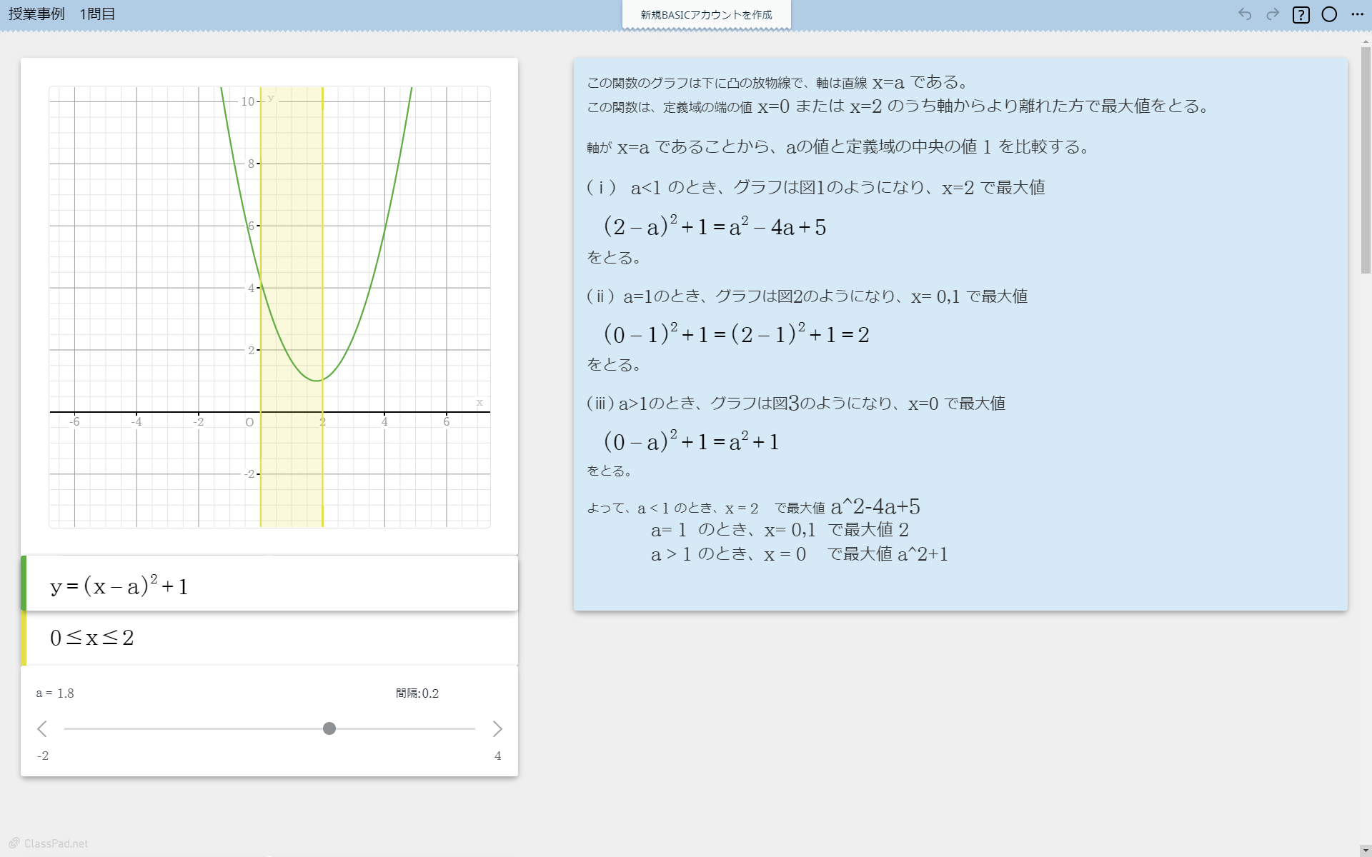
Task: Click the redo arrow icon
Action: coord(1273,14)
